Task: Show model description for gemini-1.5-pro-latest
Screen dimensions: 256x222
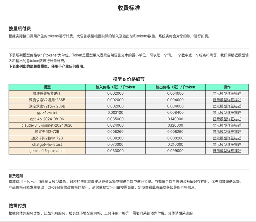Action: (x=227, y=151)
